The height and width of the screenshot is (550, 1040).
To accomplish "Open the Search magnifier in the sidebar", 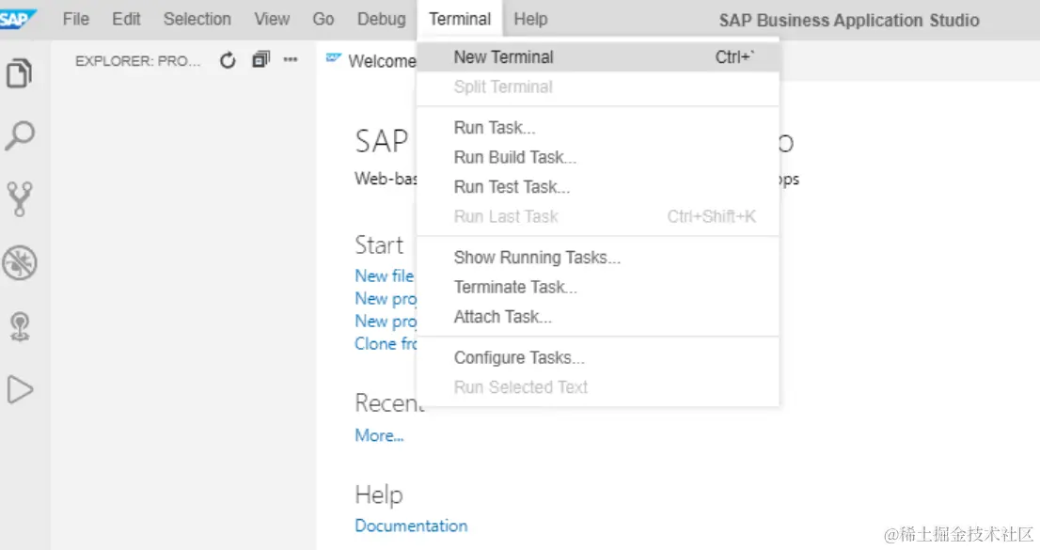I will 19,136.
